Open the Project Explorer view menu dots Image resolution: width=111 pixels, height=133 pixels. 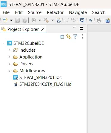coord(82,37)
